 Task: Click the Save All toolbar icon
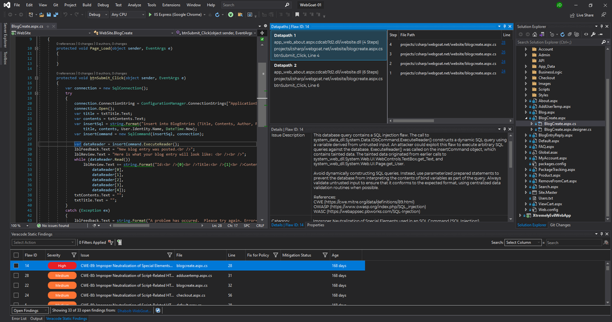56,15
